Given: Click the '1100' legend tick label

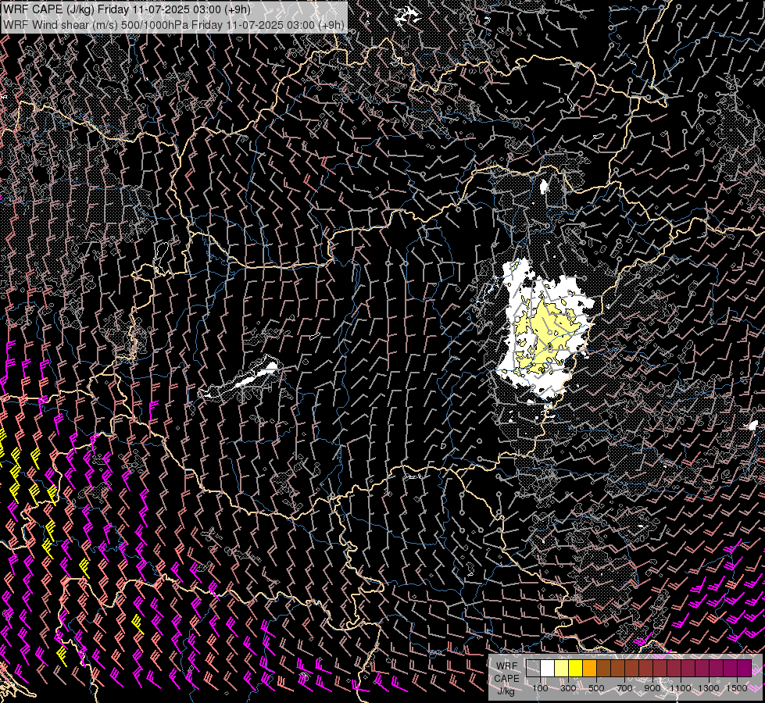Looking at the screenshot, I should 681,688.
